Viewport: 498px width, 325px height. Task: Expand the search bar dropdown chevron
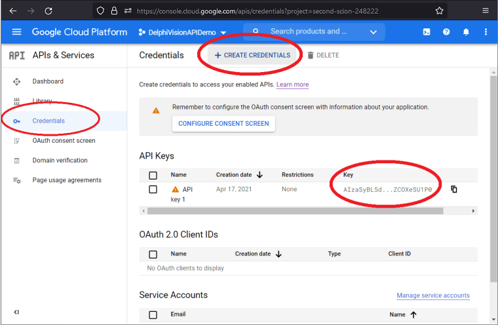[x=373, y=31]
